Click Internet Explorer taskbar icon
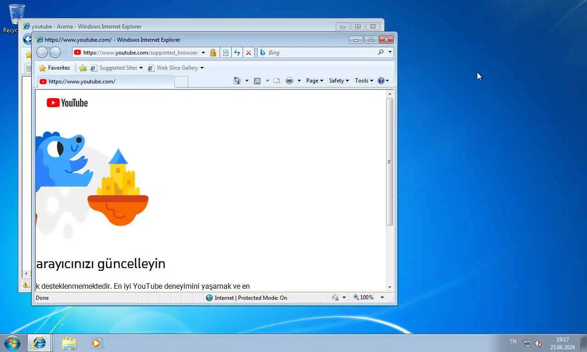The width and height of the screenshot is (587, 352). [39, 343]
